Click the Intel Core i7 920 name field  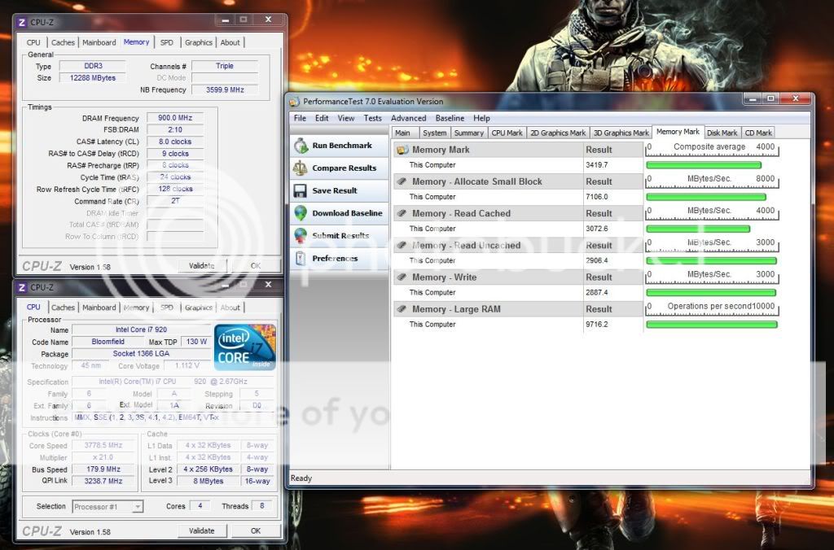click(141, 330)
